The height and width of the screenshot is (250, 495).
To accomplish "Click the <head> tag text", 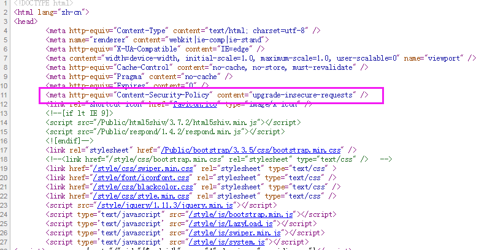I will tap(26, 21).
